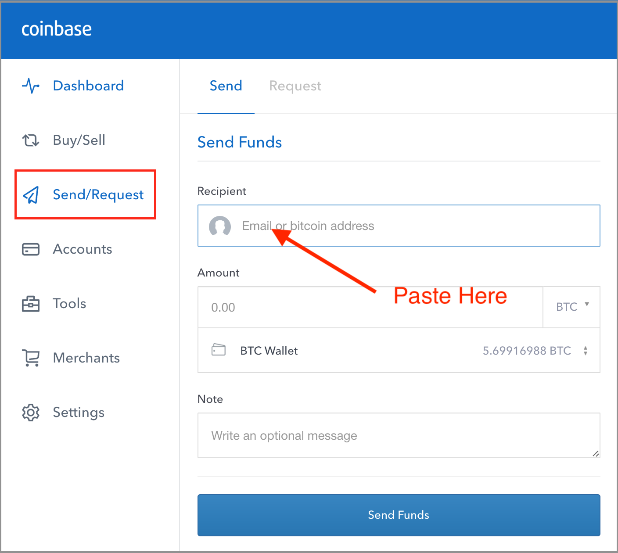618x553 pixels.
Task: Click the Note optional message field
Action: (399, 435)
